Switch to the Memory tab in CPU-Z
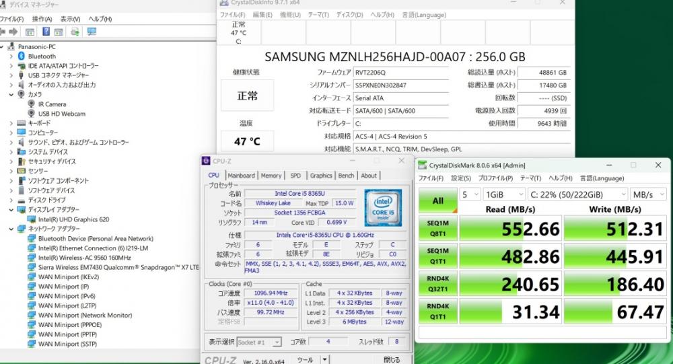 point(271,176)
